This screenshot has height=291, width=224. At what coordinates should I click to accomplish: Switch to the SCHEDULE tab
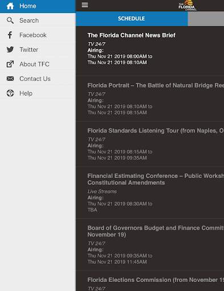[x=131, y=19]
